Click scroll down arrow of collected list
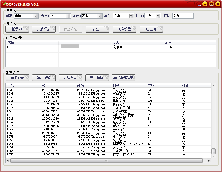 tap(213, 156)
